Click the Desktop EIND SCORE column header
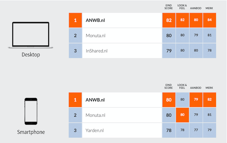Screen dimensions: 227x143 [x=169, y=7]
